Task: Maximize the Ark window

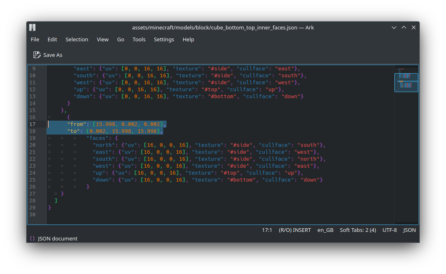Action: click(x=404, y=27)
